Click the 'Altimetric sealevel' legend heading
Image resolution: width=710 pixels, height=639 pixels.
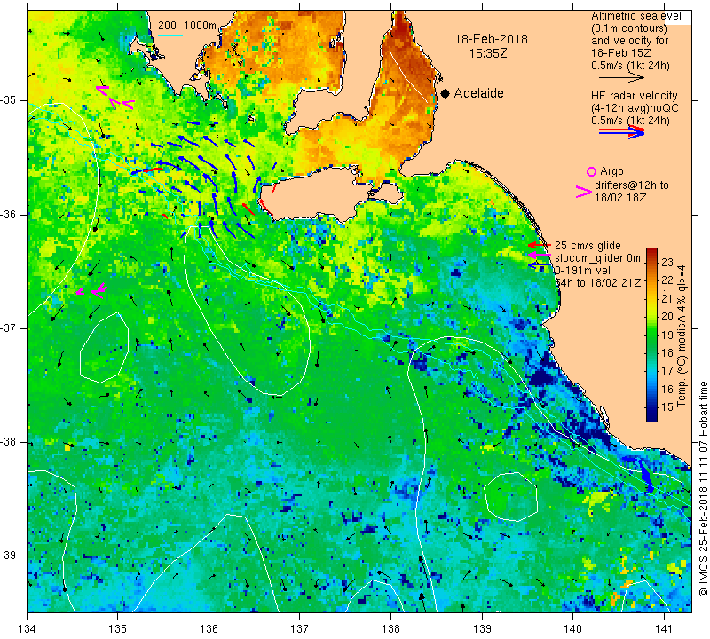pyautogui.click(x=636, y=16)
